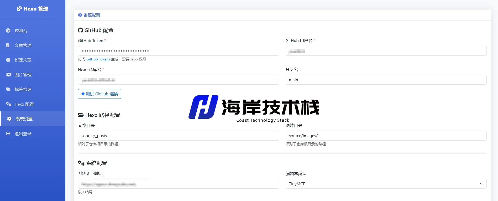Click the 以 / 结尾 hint text
Image resolution: width=498 pixels, height=201 pixels.
[85, 192]
